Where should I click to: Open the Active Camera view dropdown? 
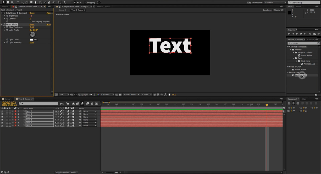(131, 94)
